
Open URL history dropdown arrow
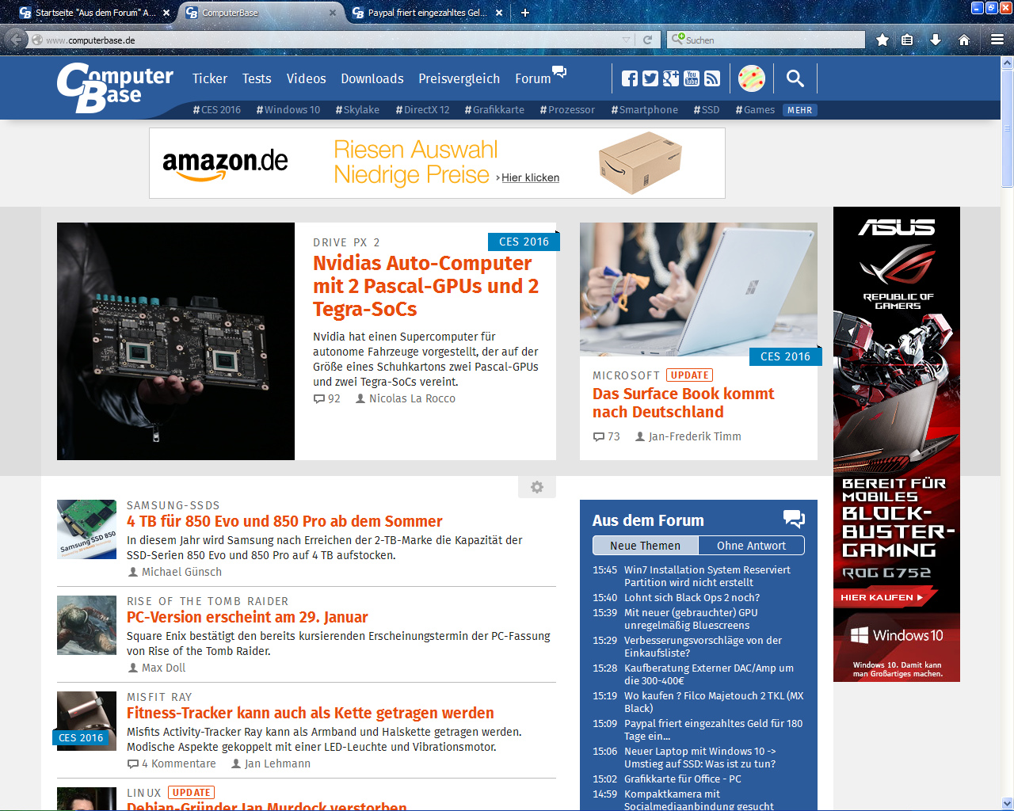(x=626, y=40)
